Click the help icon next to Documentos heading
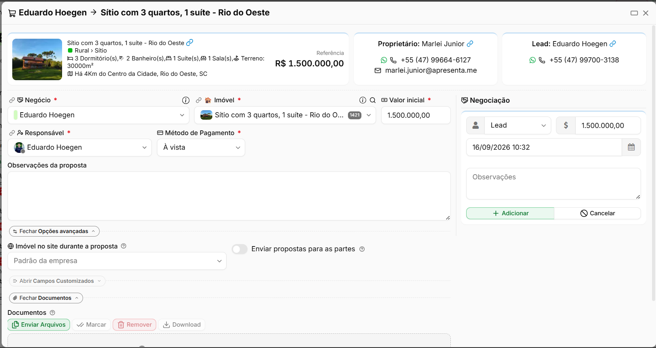 click(53, 313)
